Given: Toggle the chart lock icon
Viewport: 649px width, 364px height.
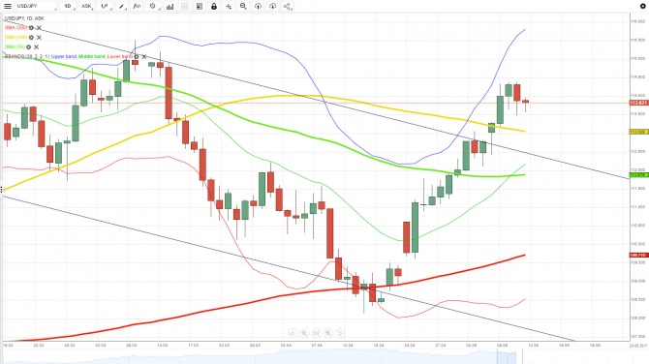Looking at the screenshot, I should 213,6.
